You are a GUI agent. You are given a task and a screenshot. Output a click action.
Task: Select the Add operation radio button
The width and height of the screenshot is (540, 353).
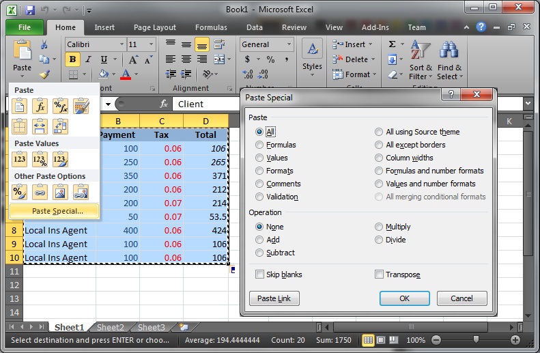(259, 240)
